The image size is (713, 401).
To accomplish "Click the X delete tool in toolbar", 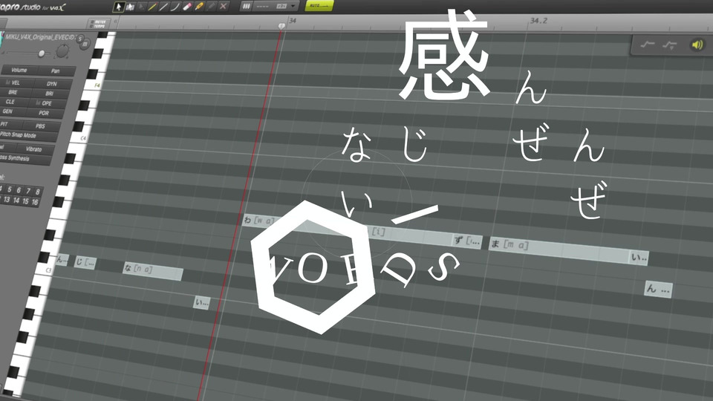I will 223,7.
